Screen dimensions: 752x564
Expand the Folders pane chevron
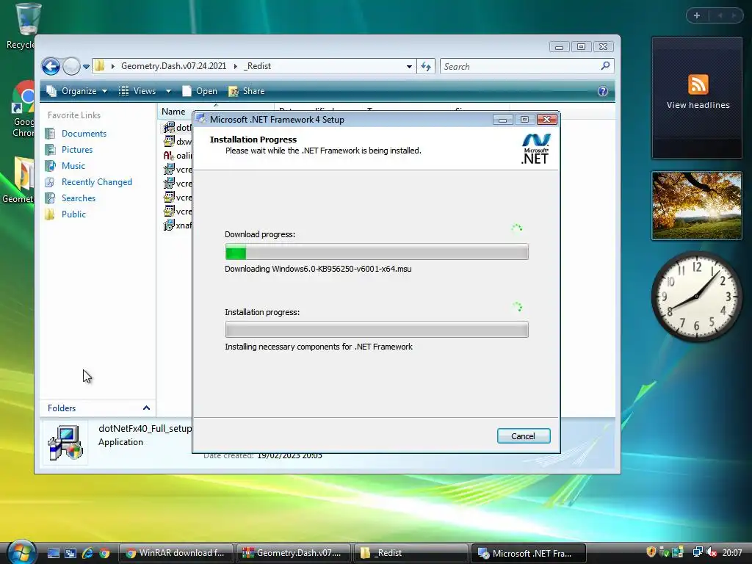(146, 408)
